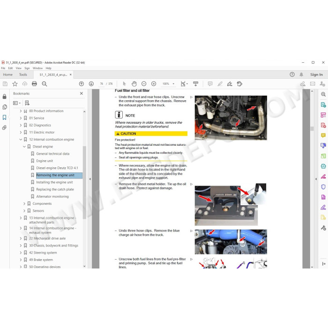Expand the Sensors bookmark
The width and height of the screenshot is (328, 328).
click(x=24, y=211)
